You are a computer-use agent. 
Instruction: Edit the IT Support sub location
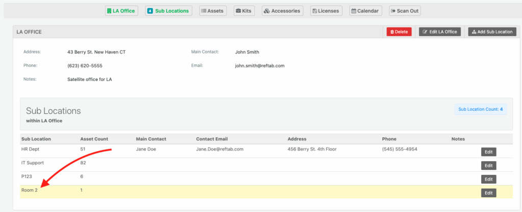[488, 165]
